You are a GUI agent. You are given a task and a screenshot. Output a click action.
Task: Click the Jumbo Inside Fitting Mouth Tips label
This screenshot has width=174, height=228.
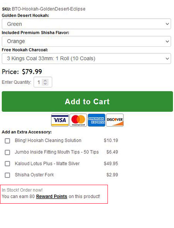tap(57, 152)
